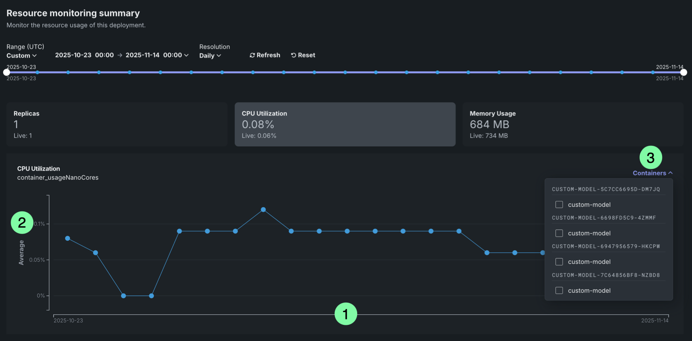The height and width of the screenshot is (341, 692).
Task: Check custom-model under CUSTOM-MODEL-6947956579-HKCPW
Action: 559,262
